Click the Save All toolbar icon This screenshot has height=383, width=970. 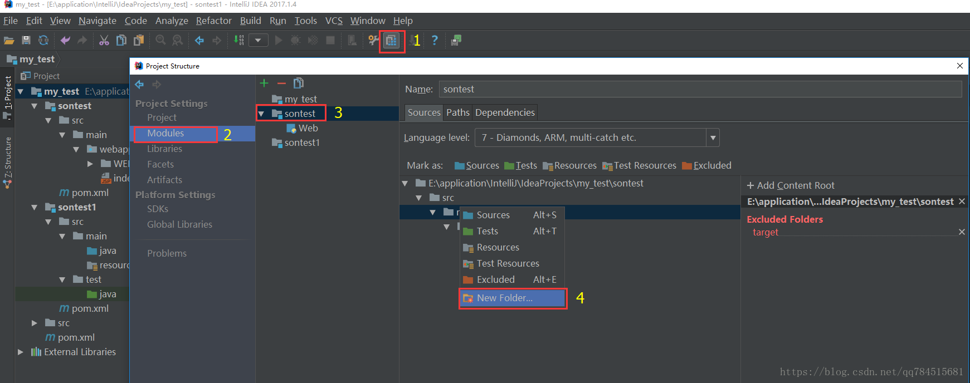(x=26, y=40)
